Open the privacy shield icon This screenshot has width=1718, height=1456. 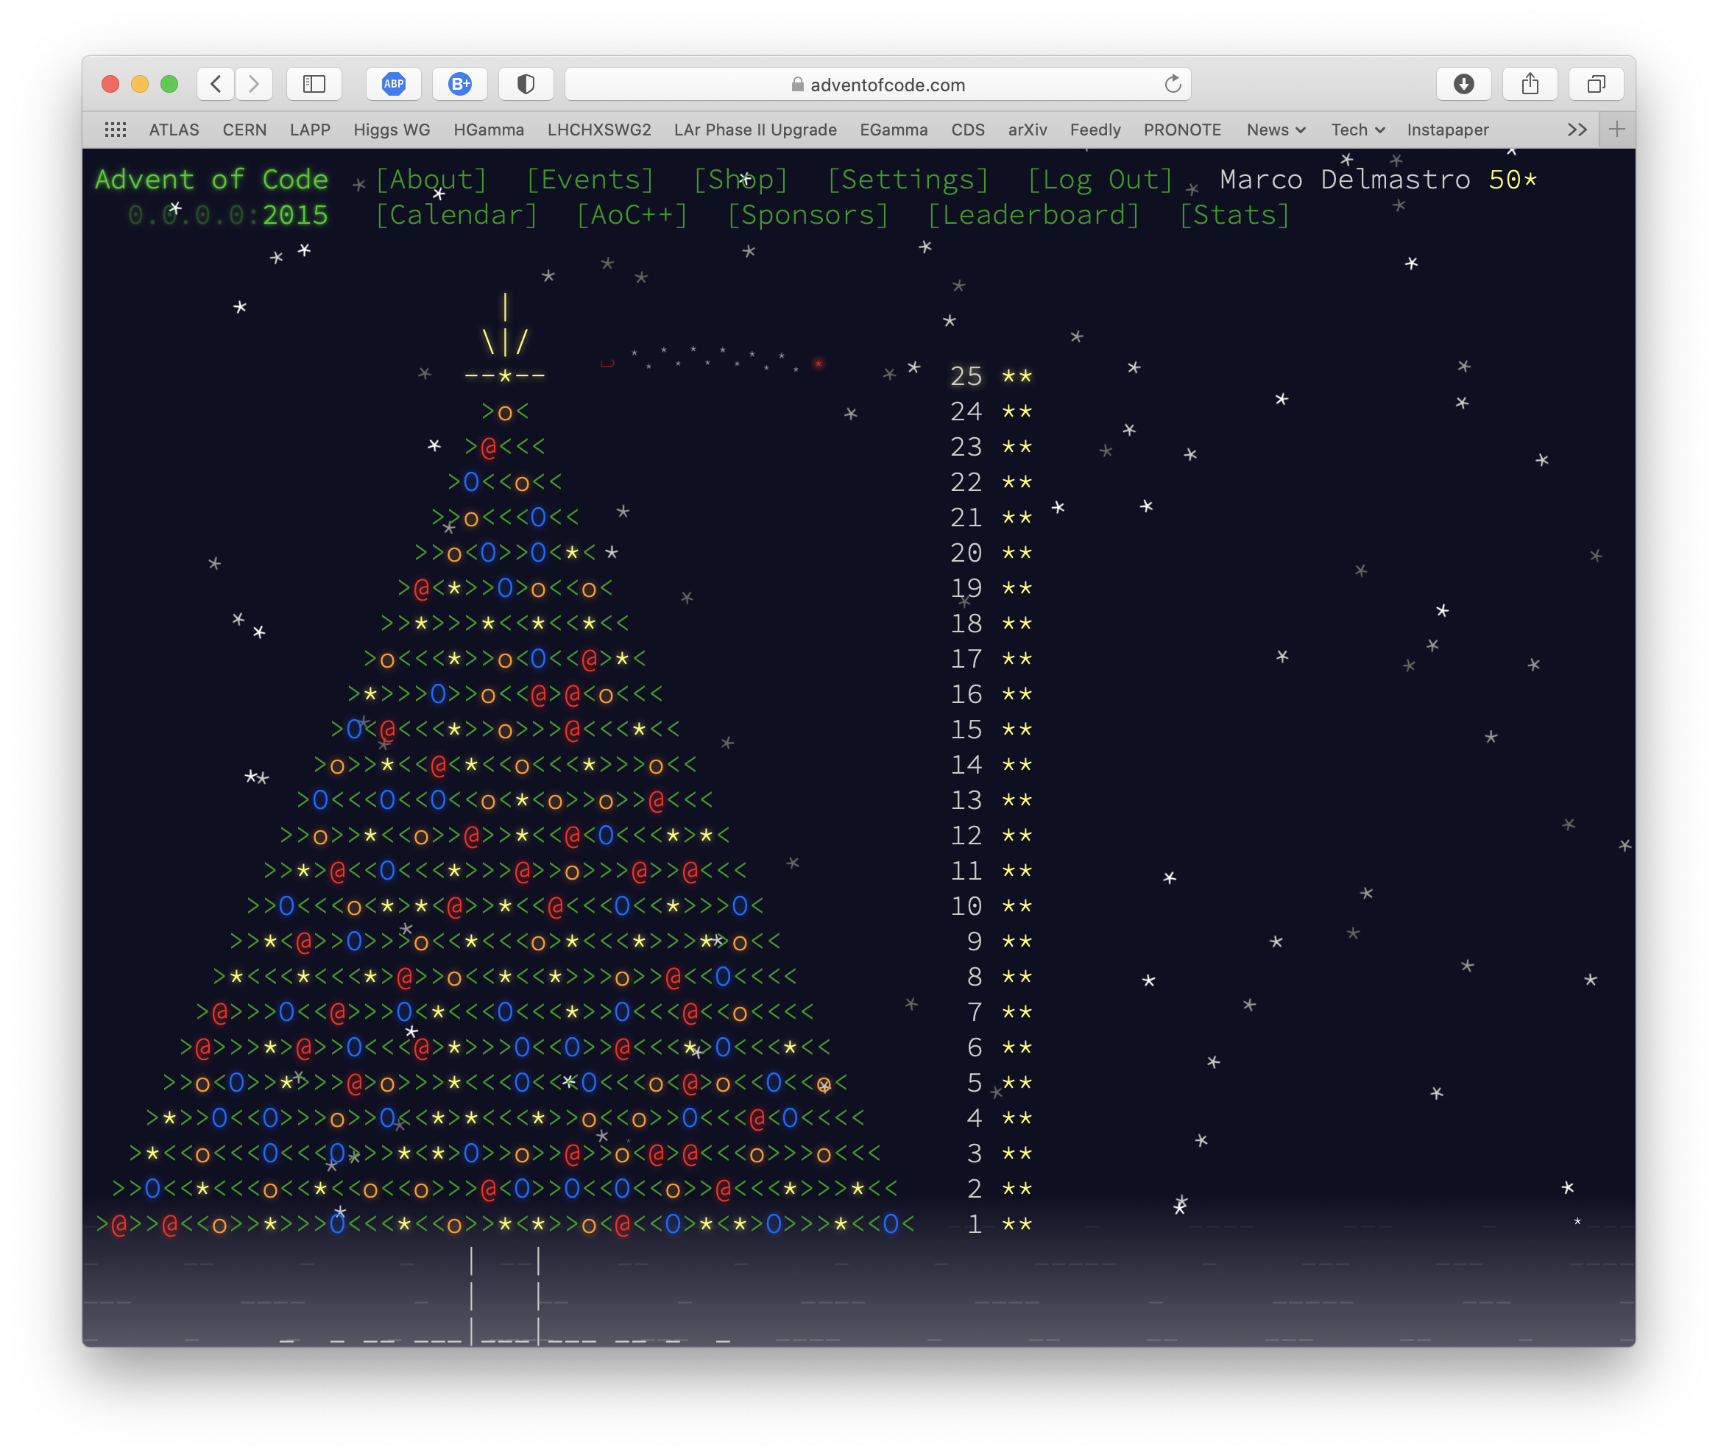526,84
